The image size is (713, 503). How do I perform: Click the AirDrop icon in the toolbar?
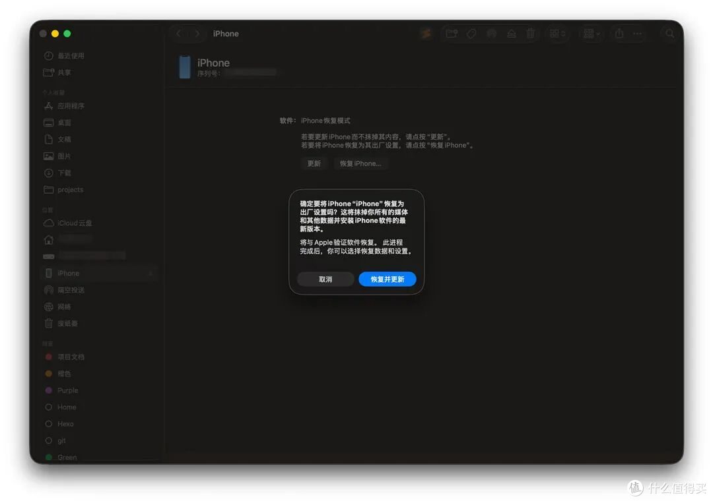click(492, 34)
